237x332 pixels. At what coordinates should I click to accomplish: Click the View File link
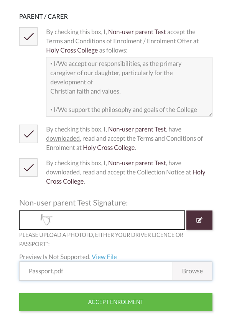[x=104, y=257]
